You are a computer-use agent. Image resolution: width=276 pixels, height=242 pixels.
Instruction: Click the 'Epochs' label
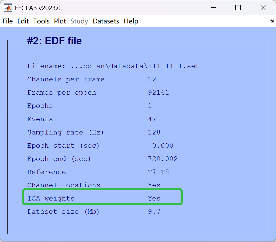pyautogui.click(x=40, y=106)
